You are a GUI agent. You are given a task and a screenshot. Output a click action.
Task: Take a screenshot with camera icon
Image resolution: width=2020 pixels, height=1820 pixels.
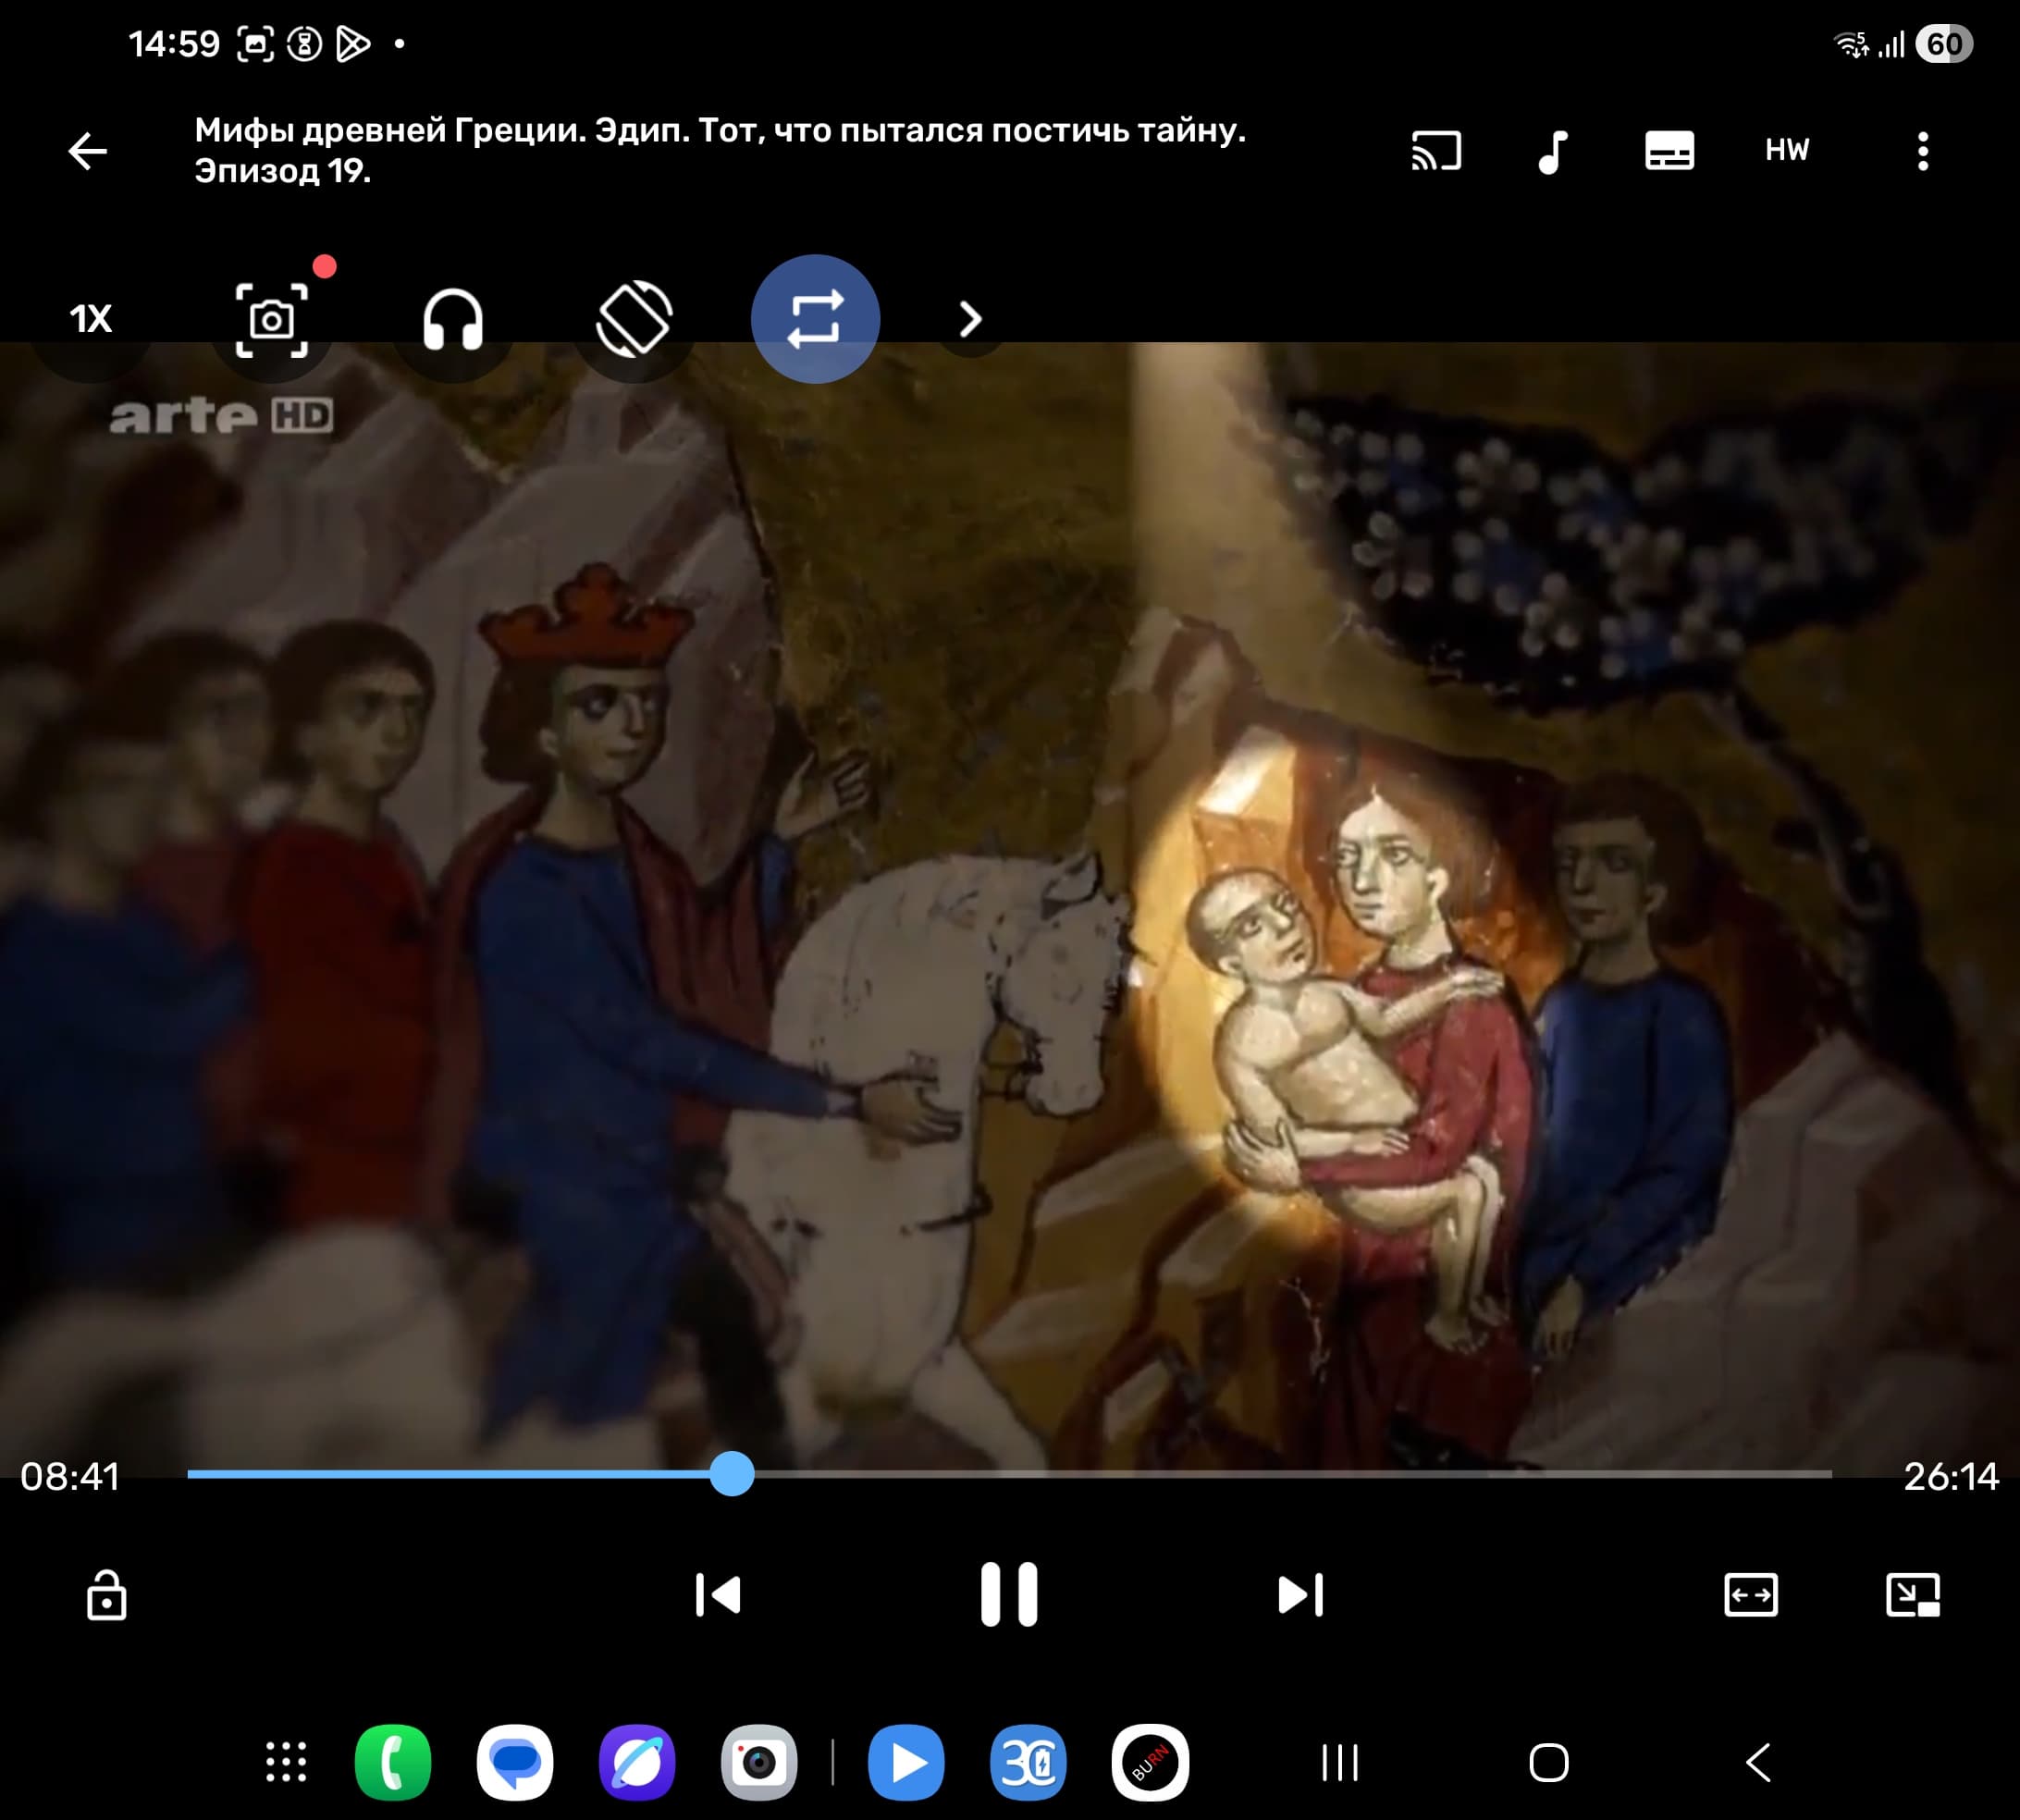tap(271, 320)
